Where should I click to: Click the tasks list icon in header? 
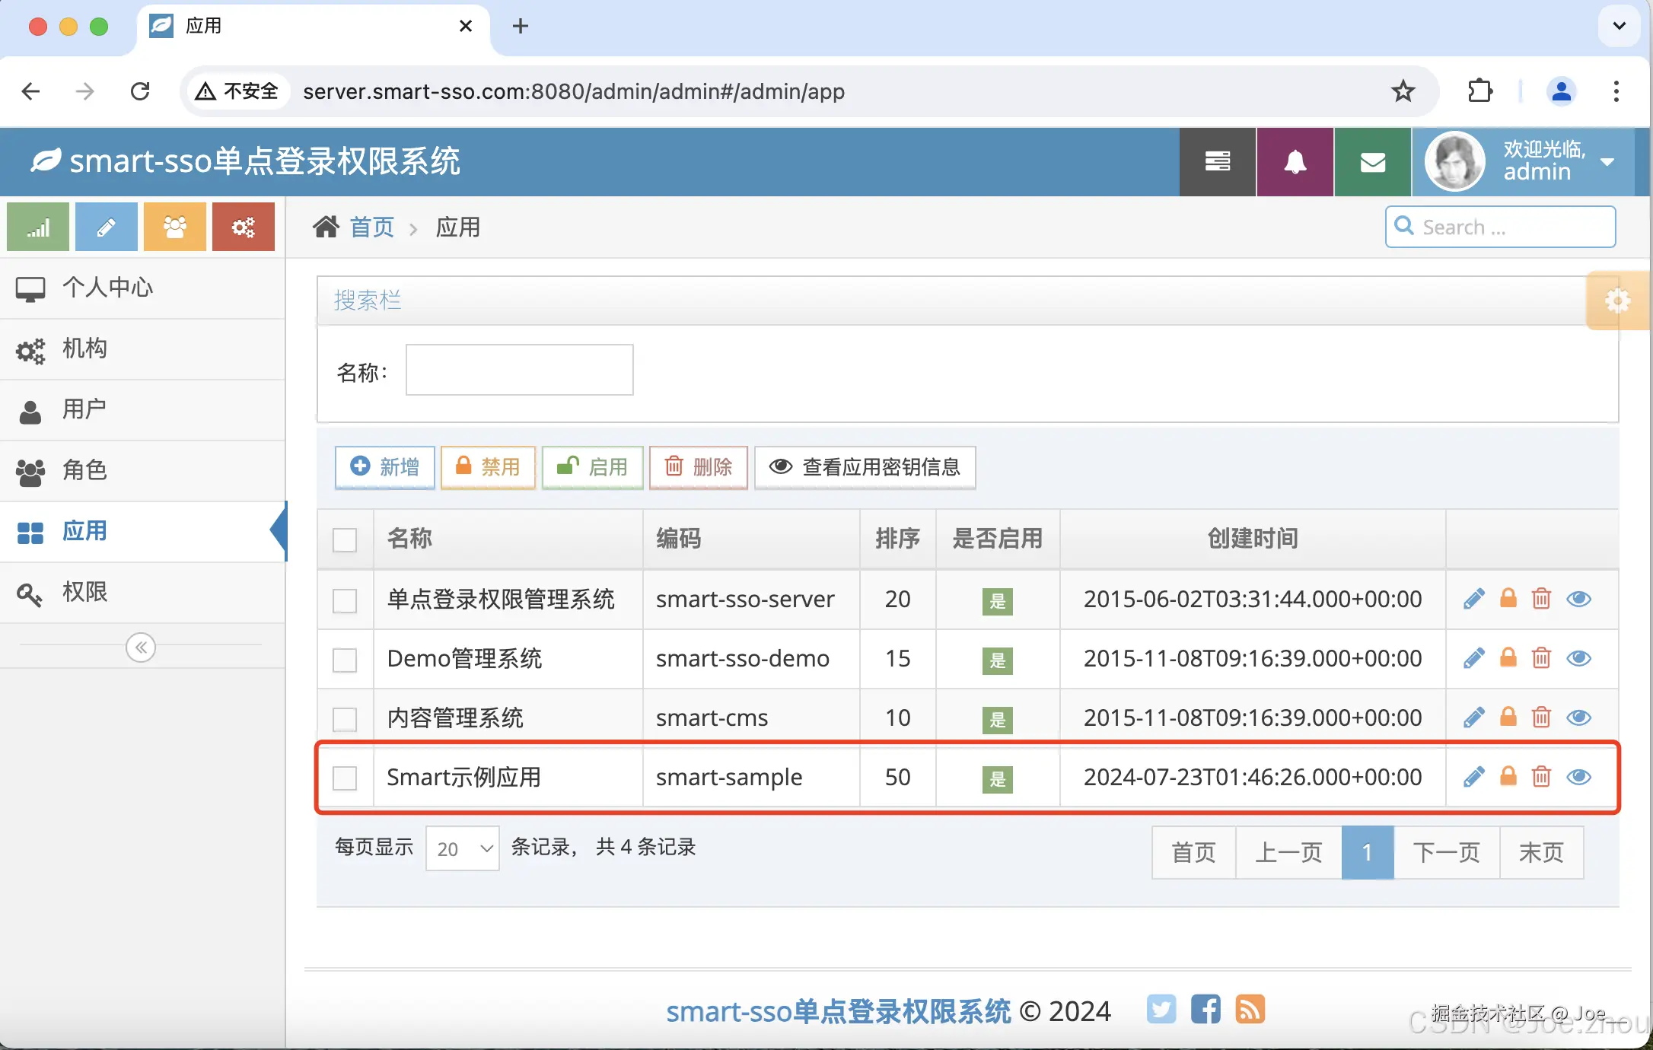pyautogui.click(x=1217, y=162)
